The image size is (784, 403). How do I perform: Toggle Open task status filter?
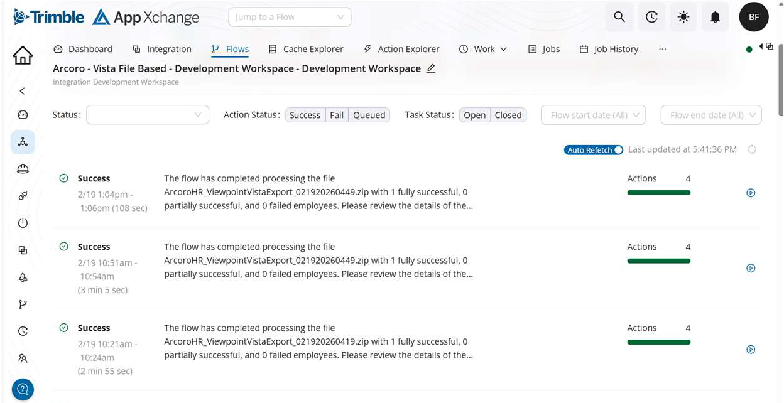click(474, 115)
